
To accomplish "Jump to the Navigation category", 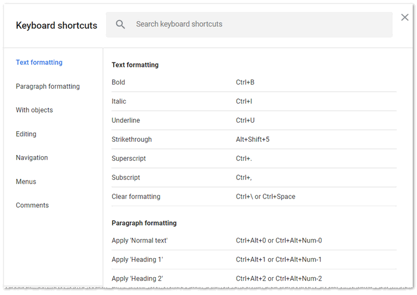I will pyautogui.click(x=32, y=158).
